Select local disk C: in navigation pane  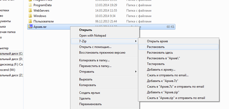[x=12, y=53]
